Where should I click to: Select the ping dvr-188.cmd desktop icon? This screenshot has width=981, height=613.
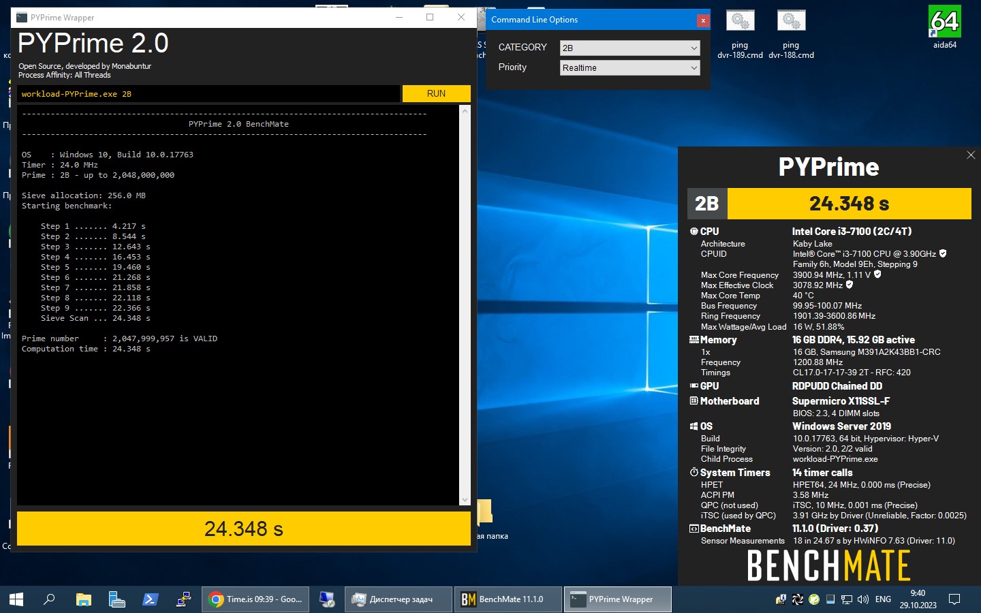(791, 35)
